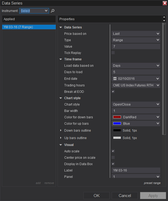This screenshot has width=168, height=201.
Task: Open the Price based on dropdown
Action: click(135, 34)
